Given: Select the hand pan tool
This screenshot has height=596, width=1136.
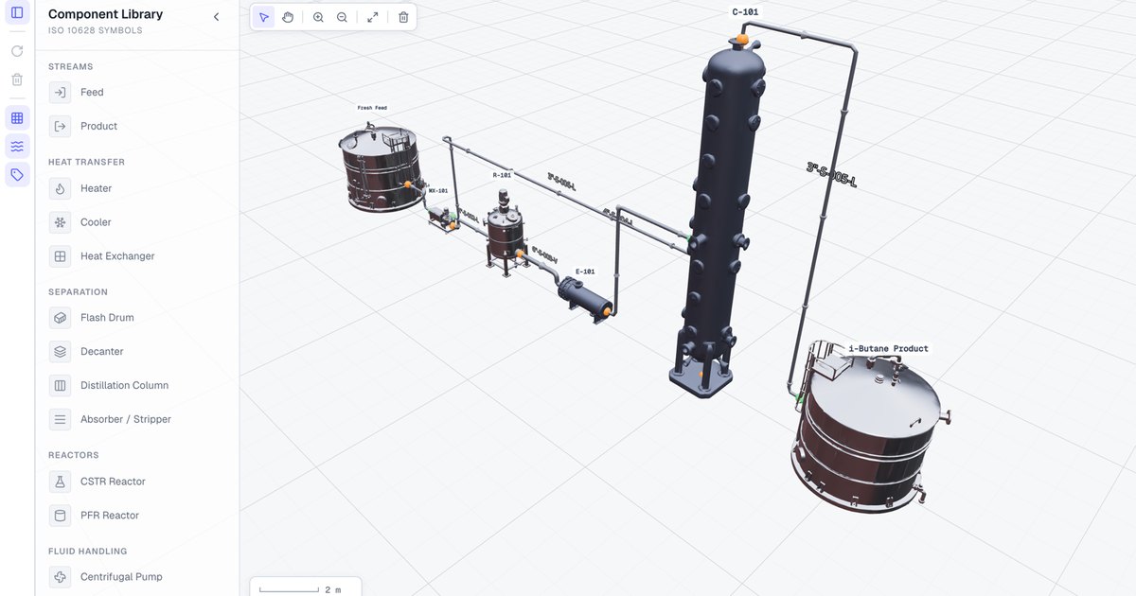Looking at the screenshot, I should click(288, 17).
